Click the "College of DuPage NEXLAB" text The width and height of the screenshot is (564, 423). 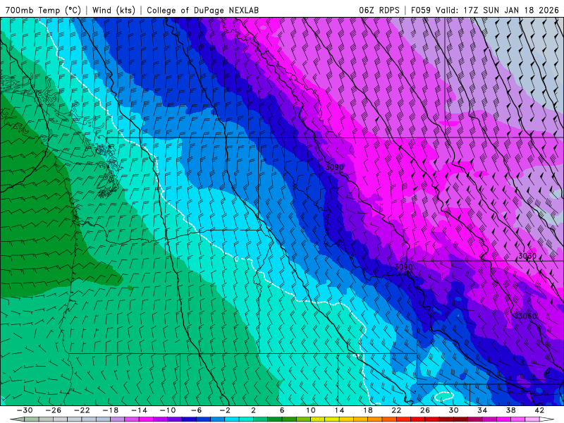click(x=202, y=10)
